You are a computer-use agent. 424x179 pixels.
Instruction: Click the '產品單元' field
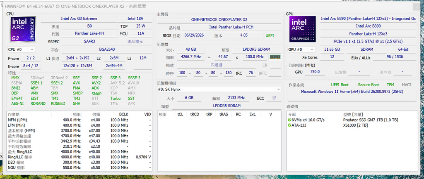click(x=135, y=42)
